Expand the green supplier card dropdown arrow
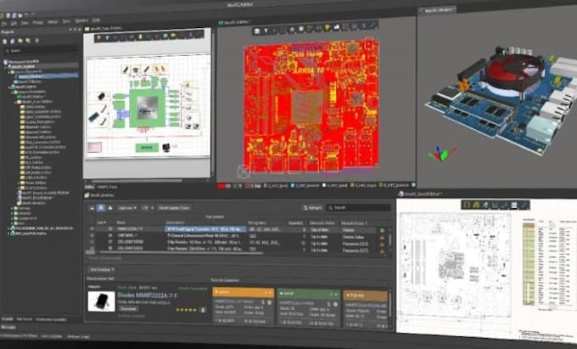 [x=337, y=294]
